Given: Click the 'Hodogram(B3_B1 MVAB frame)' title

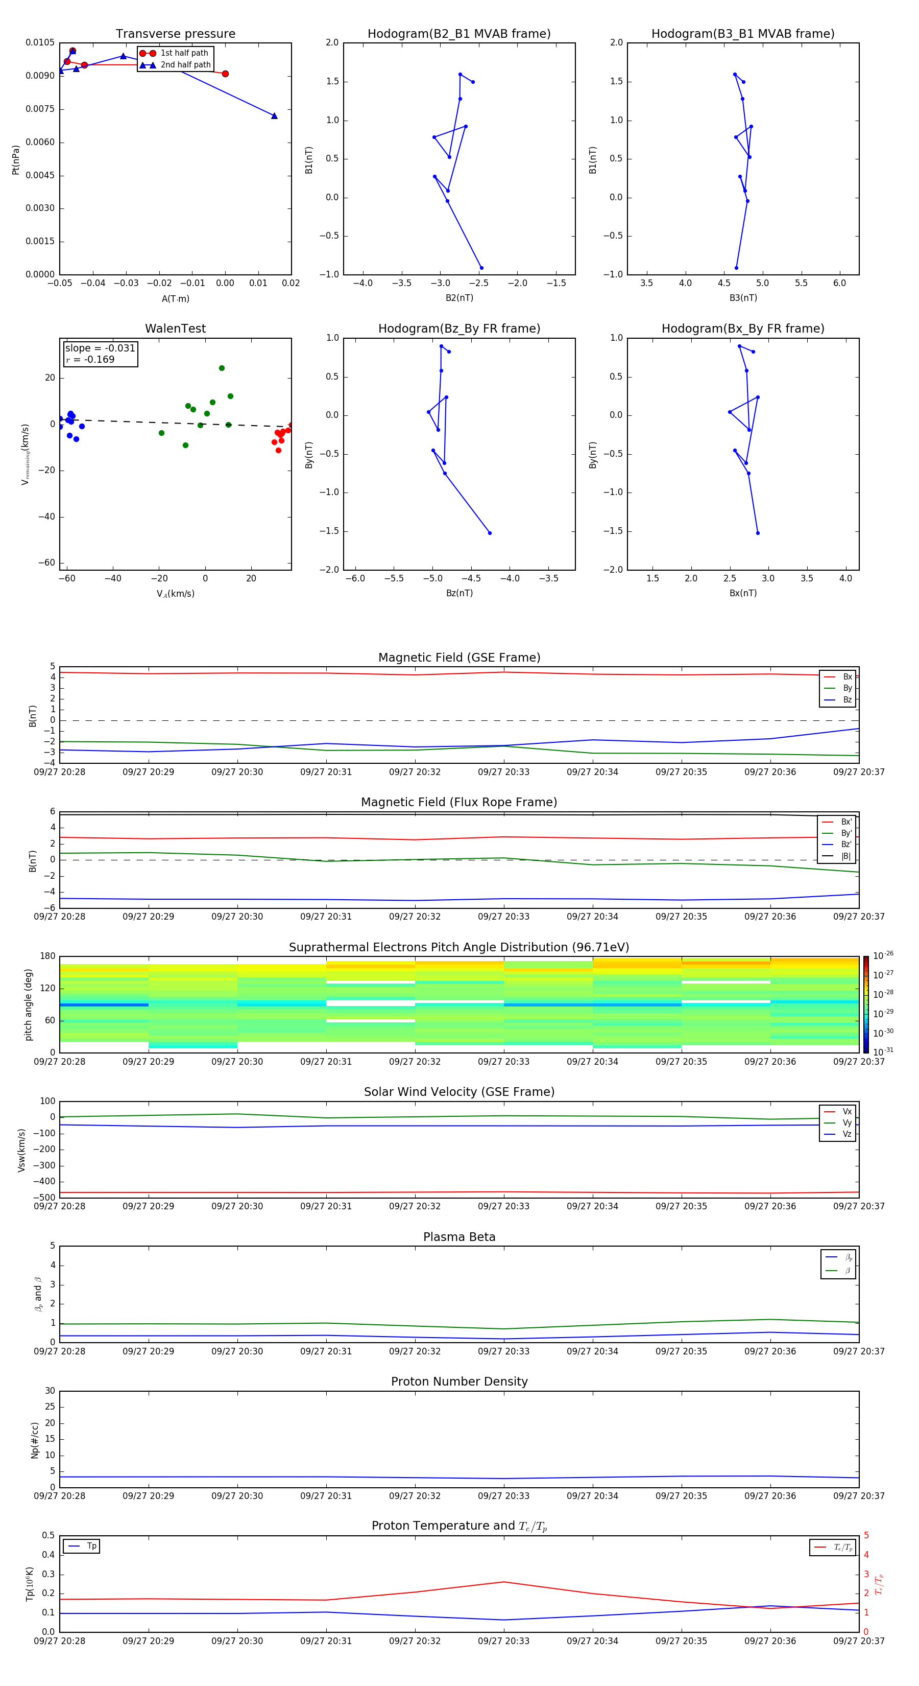Looking at the screenshot, I should coord(743,33).
